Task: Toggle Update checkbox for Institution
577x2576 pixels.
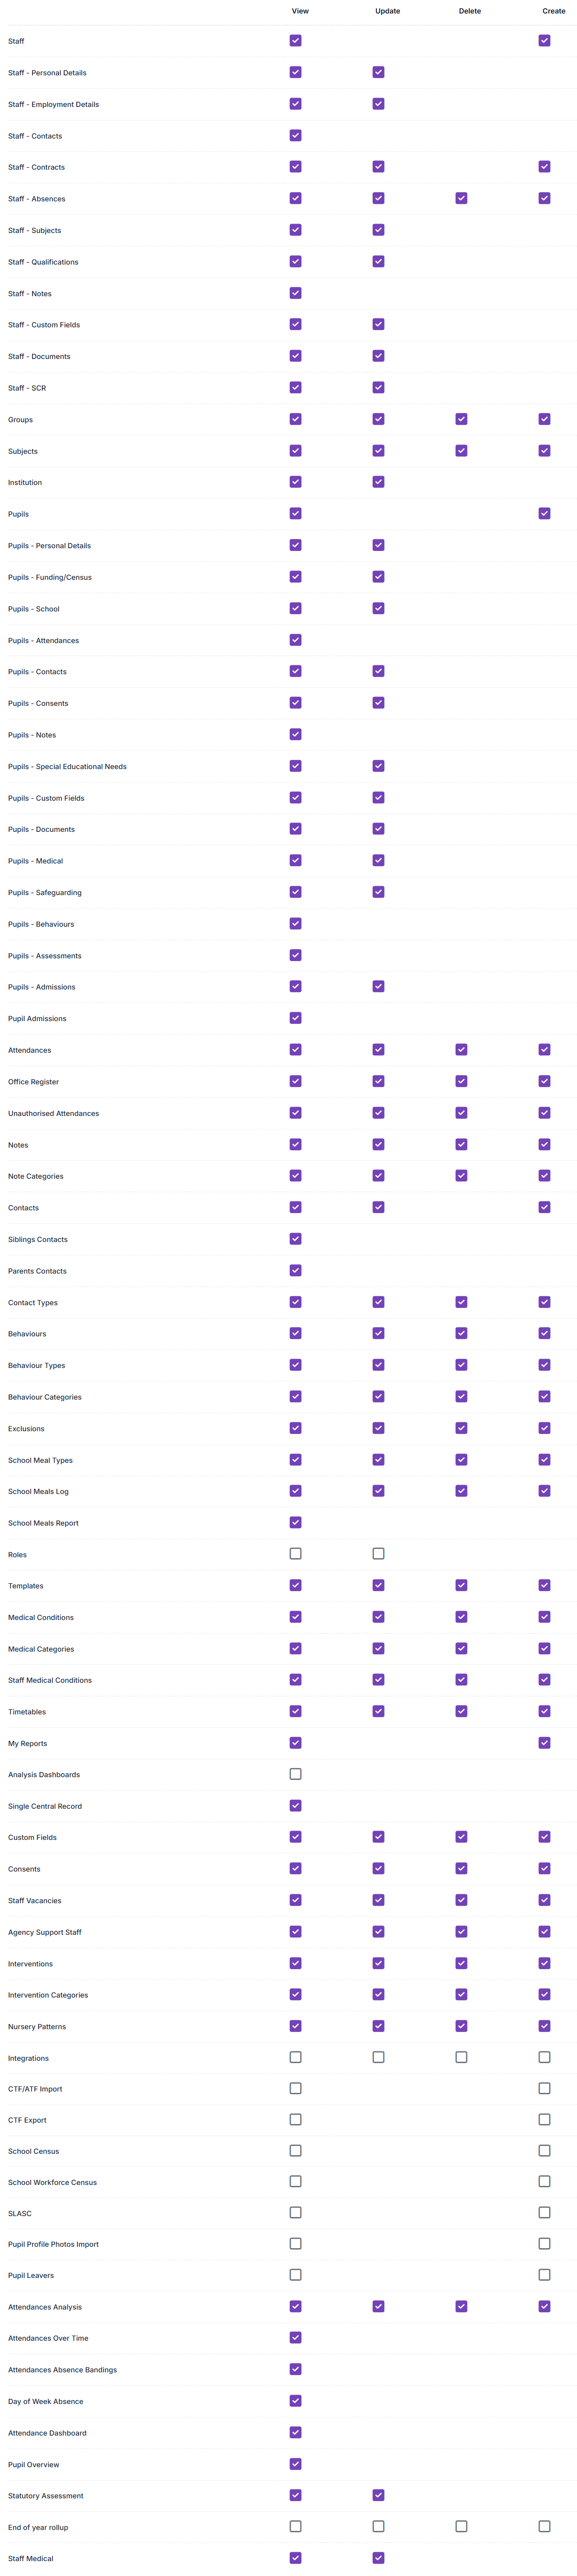Action: coord(378,482)
